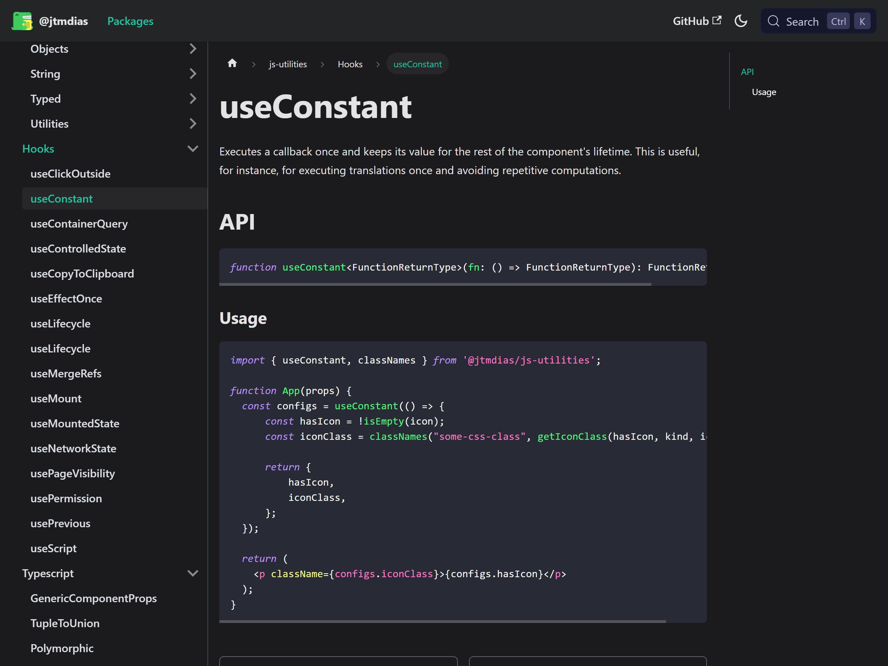The image size is (888, 666).
Task: Jump to Usage in table of contents
Action: pyautogui.click(x=764, y=92)
